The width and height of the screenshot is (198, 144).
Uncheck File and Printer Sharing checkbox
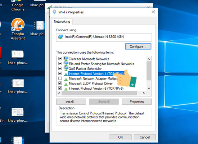[x=60, y=63]
